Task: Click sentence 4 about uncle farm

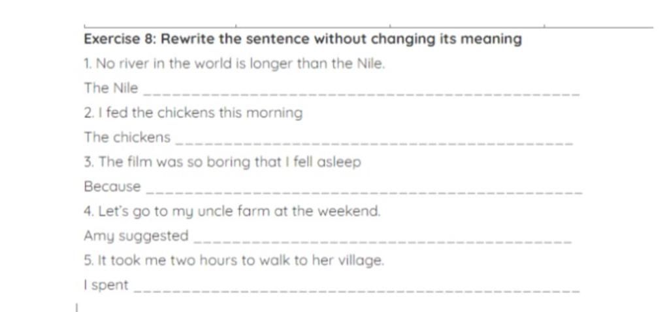Action: (232, 212)
